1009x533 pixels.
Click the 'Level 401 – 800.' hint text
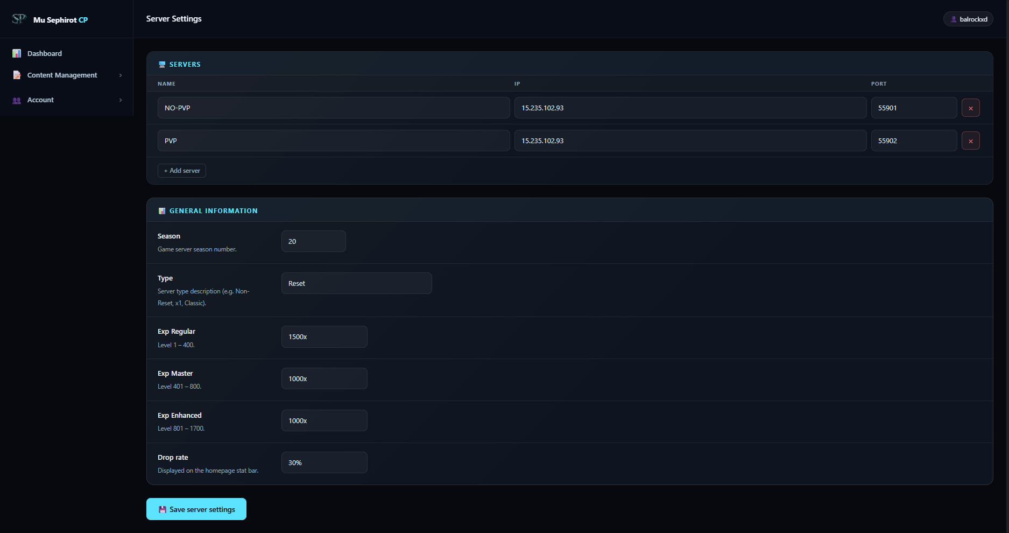pos(179,387)
